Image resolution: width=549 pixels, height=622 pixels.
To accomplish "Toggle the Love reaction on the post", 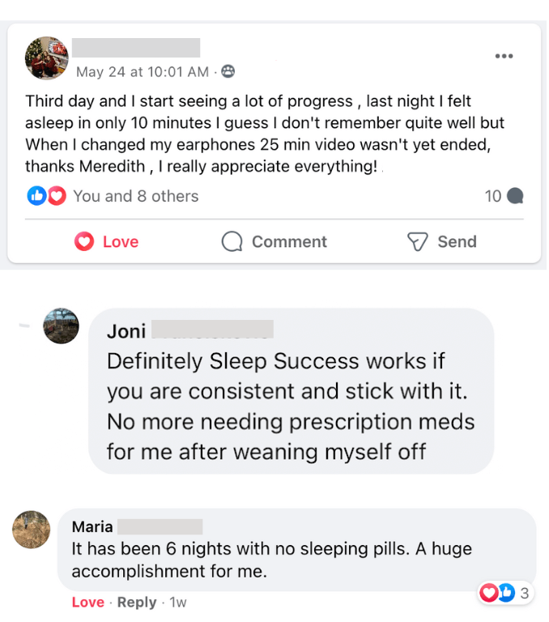I will pyautogui.click(x=107, y=241).
